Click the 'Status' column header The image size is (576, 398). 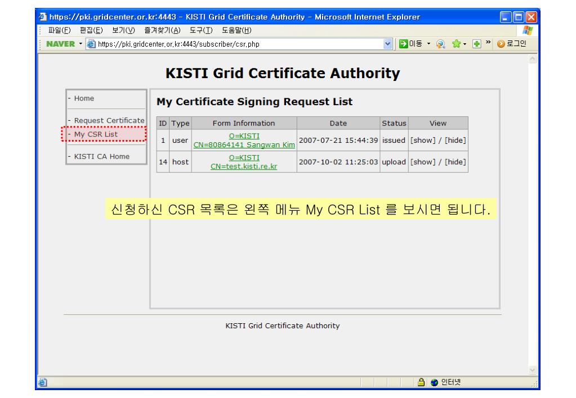(x=394, y=123)
